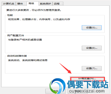111x94 pixels.
Task: Select the 高级 tab
Action: [33, 4]
